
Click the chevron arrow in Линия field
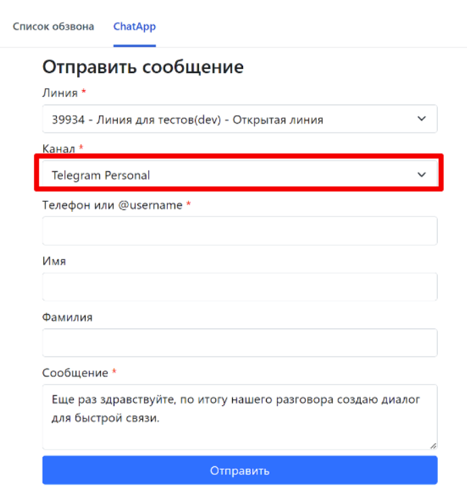422,119
